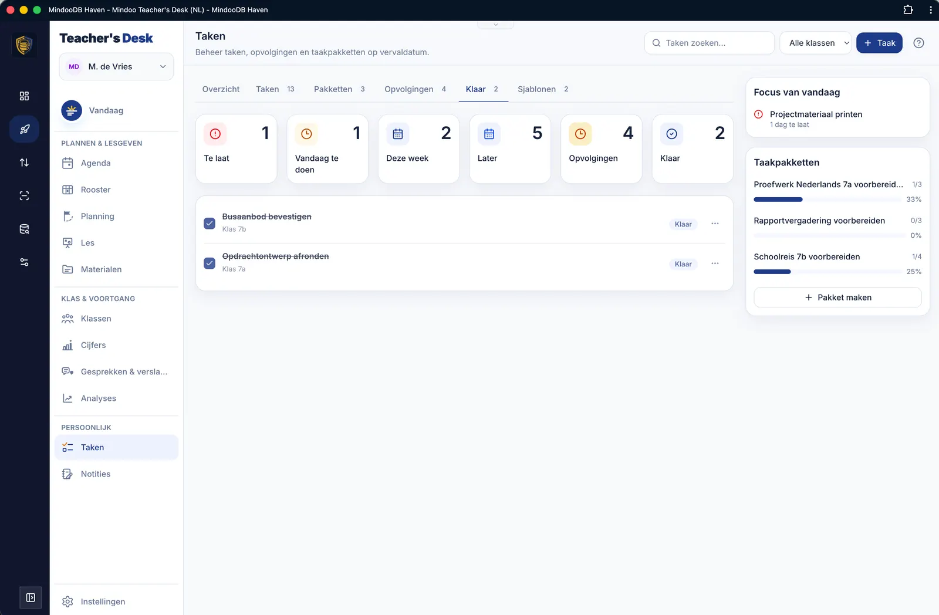Open the Schoolreis 7b voorbereiden package
The image size is (939, 615).
(807, 257)
